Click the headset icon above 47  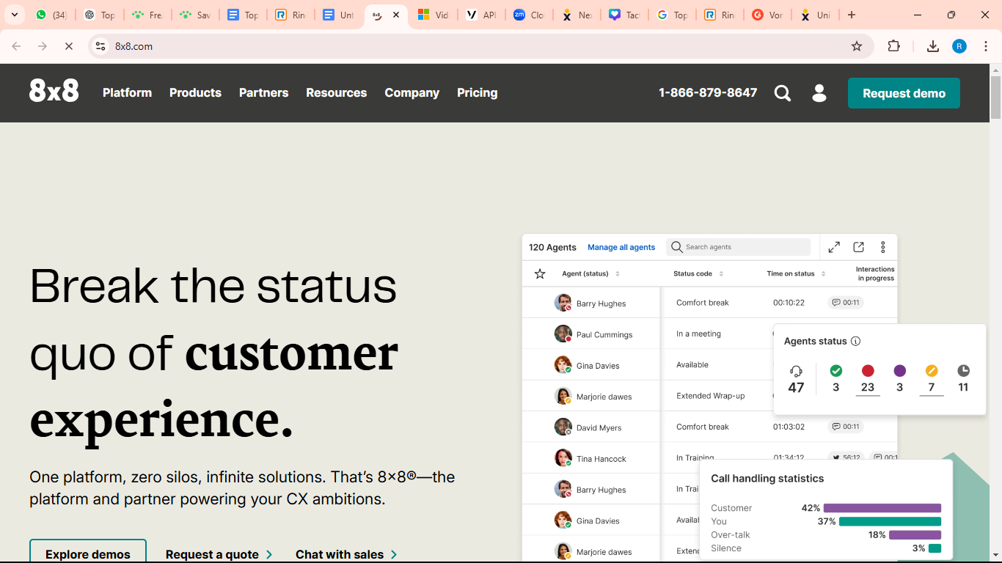[796, 371]
